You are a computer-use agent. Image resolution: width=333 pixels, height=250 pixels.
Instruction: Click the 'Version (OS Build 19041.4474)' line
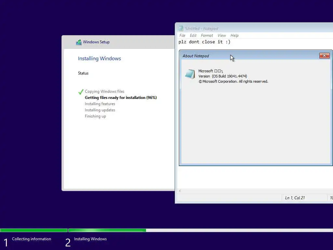click(222, 76)
